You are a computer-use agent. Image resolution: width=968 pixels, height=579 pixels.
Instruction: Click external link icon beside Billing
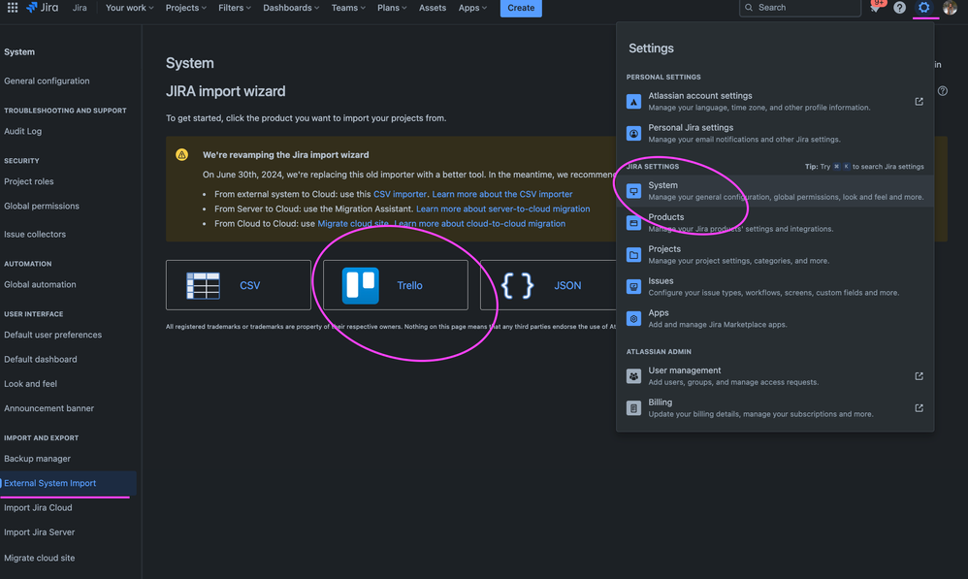(919, 408)
